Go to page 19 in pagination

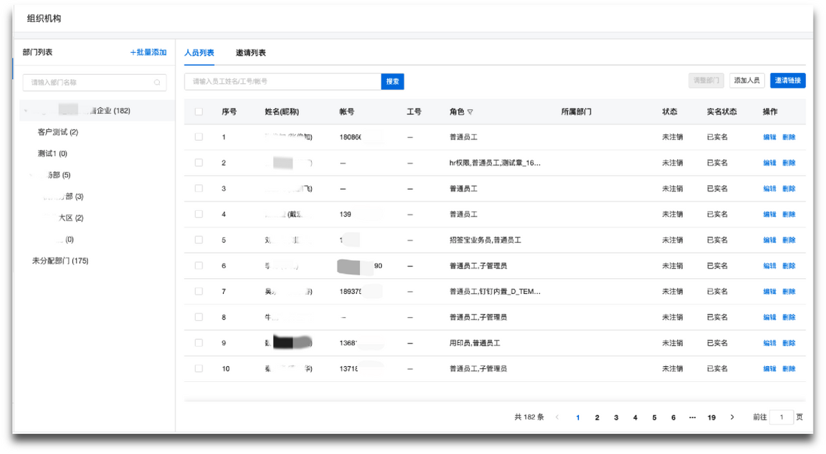[712, 418]
